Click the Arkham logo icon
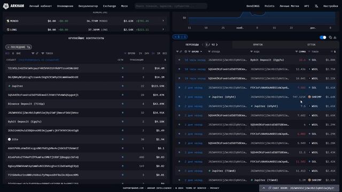342x192 pixels. tap(6, 6)
